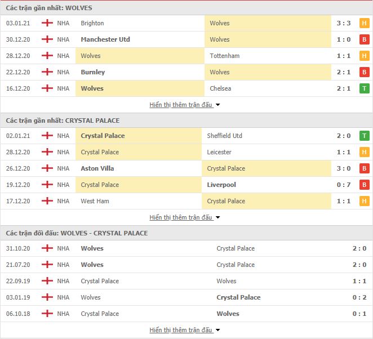Click the red B badge on Burnley row
Screen dimensions: 373x339
[x=364, y=72]
